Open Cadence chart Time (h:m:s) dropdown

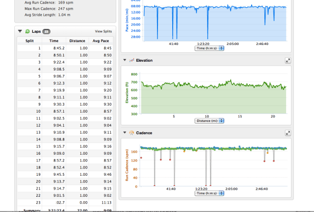coord(209,193)
